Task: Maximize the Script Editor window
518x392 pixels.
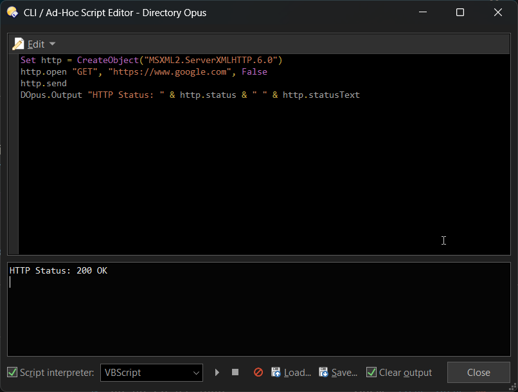Action: [460, 12]
